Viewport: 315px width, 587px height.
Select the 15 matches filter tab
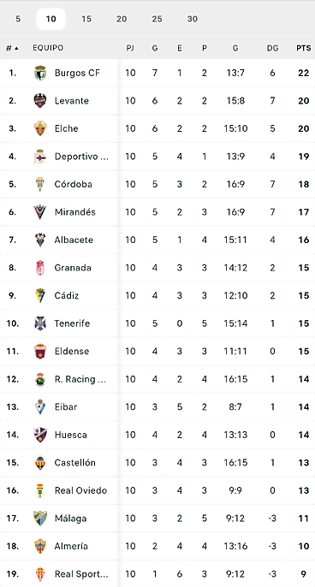(86, 19)
